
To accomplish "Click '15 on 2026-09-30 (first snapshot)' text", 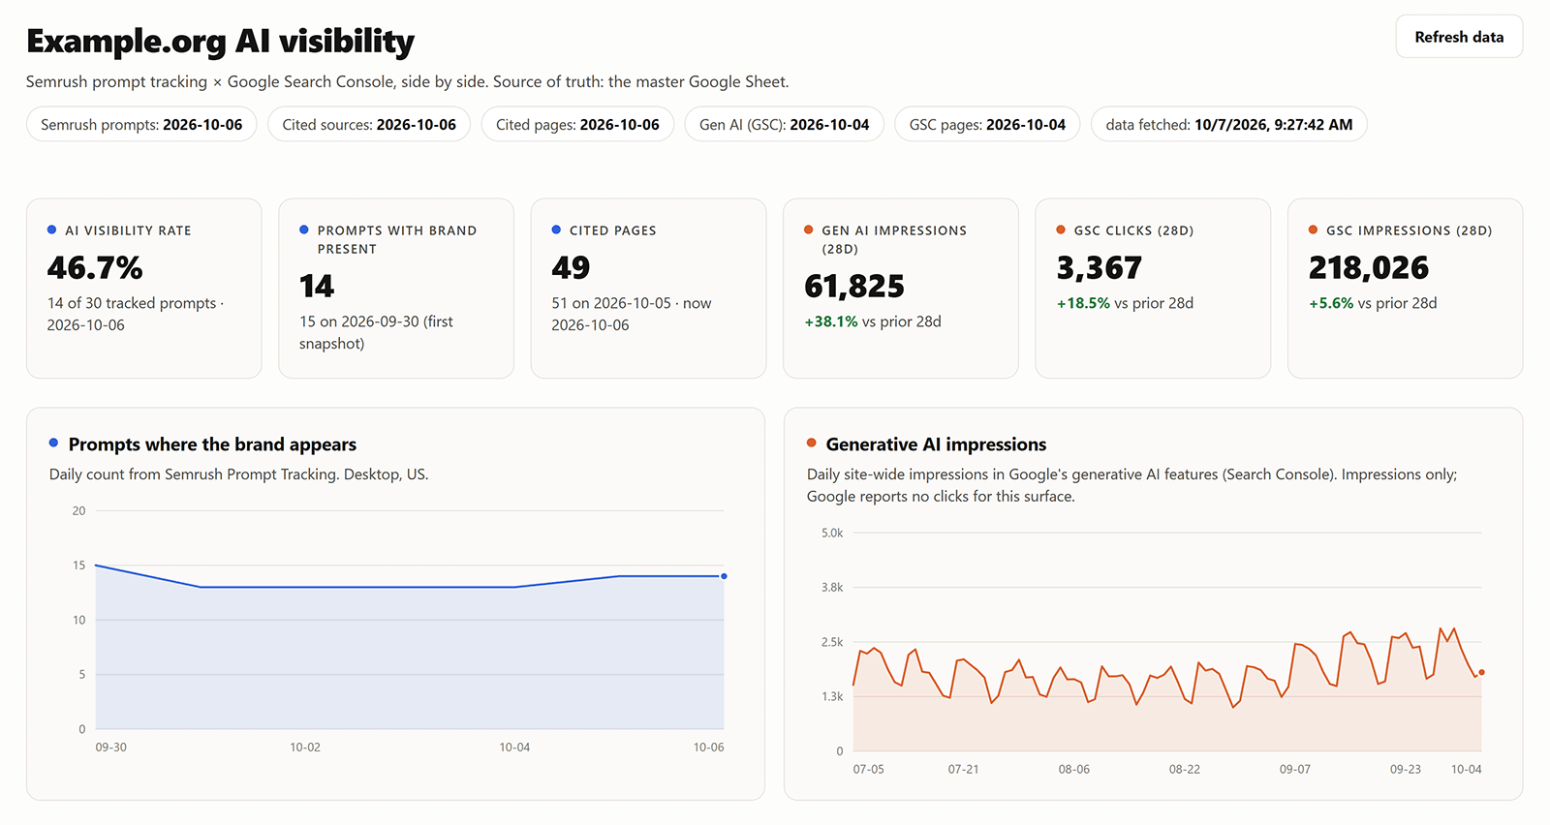I will 376,332.
